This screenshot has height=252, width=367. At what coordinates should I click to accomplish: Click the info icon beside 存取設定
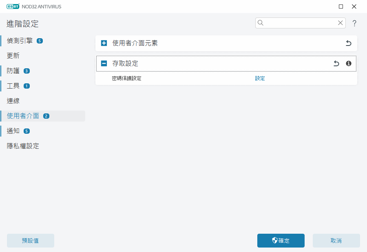click(x=349, y=63)
